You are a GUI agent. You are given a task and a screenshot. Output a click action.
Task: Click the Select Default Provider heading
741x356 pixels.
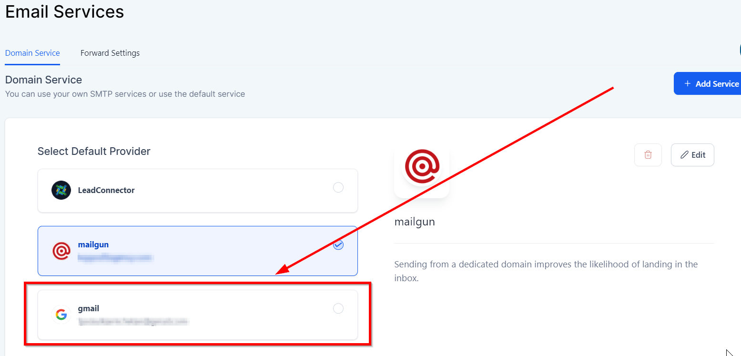pos(94,152)
